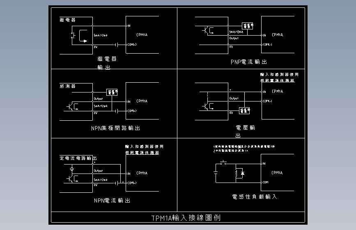Screen dimensions: 356x230
Task: Click the COM terminal label in 電感性負載輸入 diagram
Action: pos(266,182)
